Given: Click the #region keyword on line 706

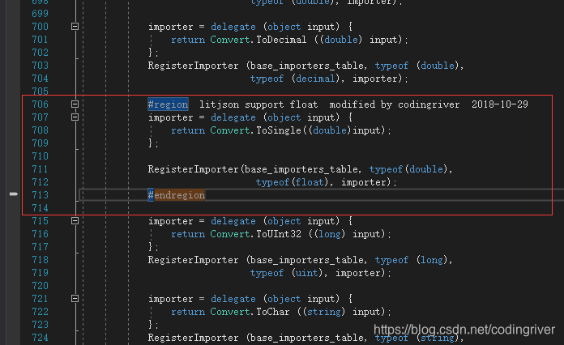Looking at the screenshot, I should 168,104.
